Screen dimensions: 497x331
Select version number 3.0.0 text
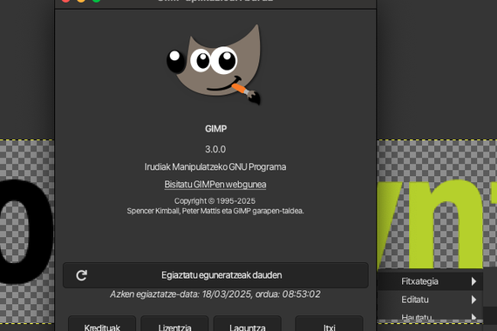pos(215,149)
